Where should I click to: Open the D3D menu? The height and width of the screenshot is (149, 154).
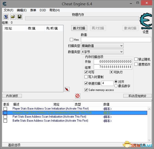[43, 10]
